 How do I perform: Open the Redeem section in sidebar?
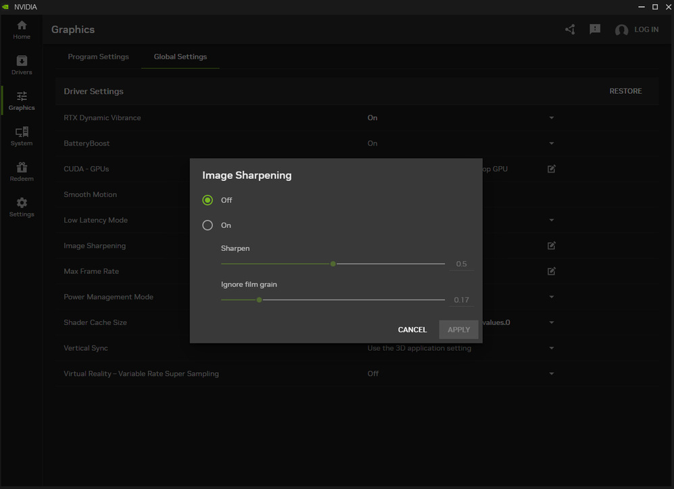click(x=22, y=172)
